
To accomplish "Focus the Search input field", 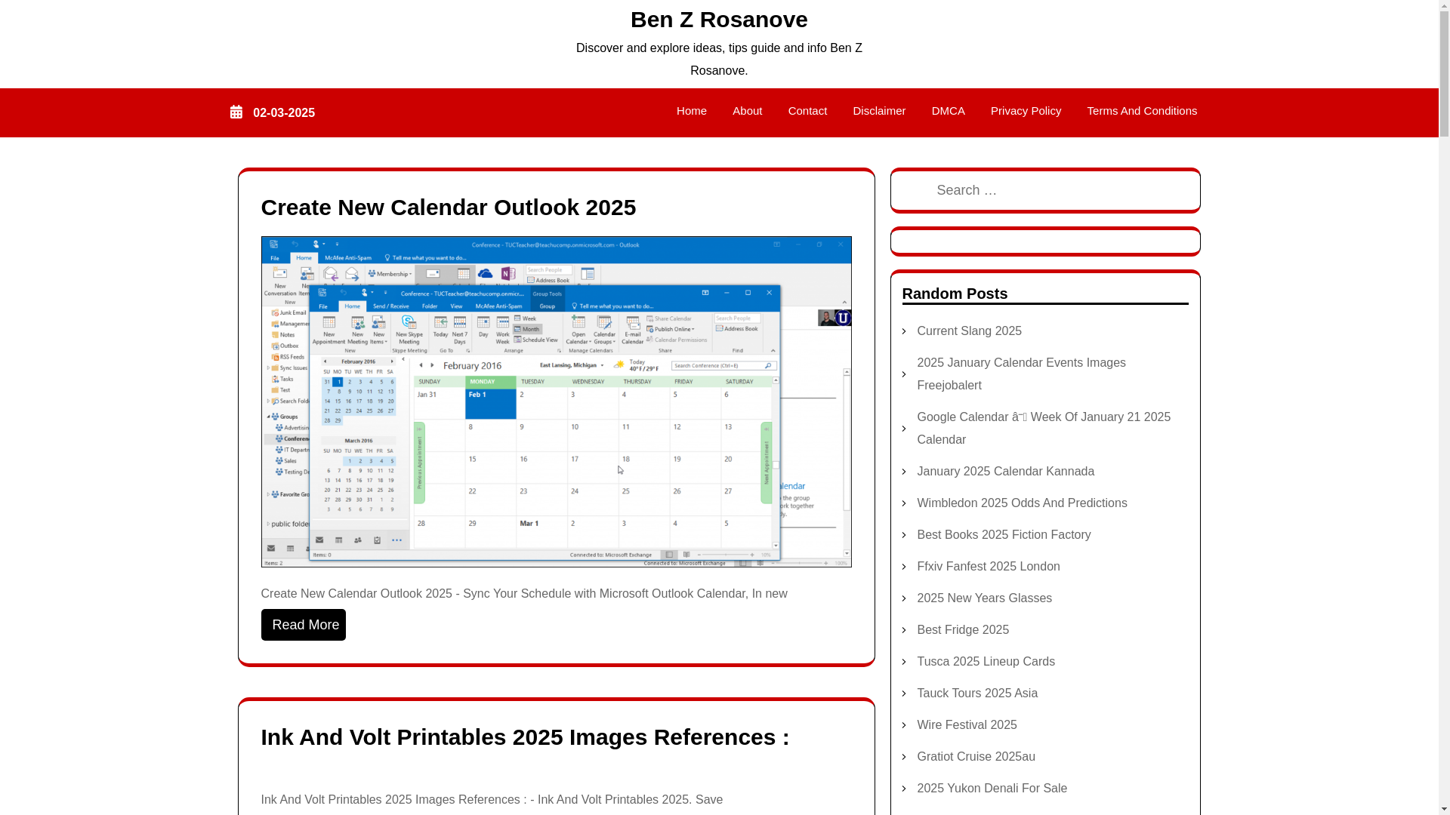I will (1045, 190).
